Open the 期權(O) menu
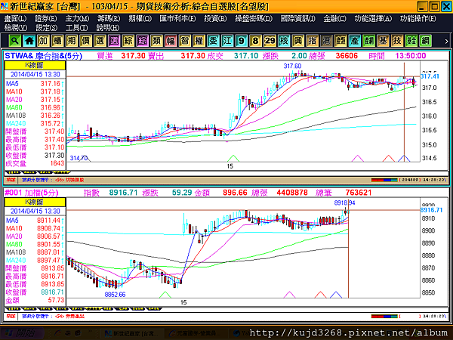Image resolution: width=453 pixels, height=340 pixels. (140, 19)
